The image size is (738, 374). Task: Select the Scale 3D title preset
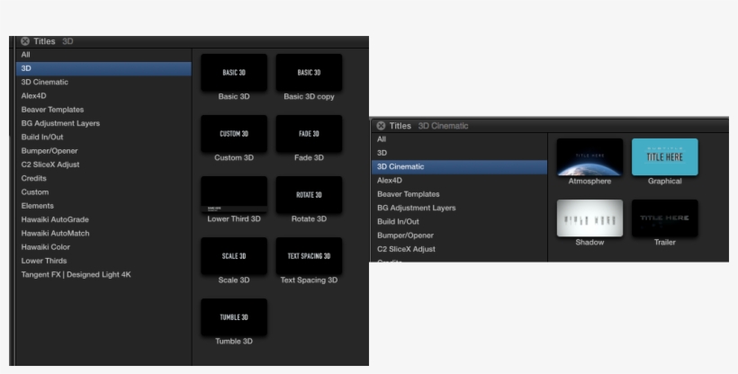233,255
